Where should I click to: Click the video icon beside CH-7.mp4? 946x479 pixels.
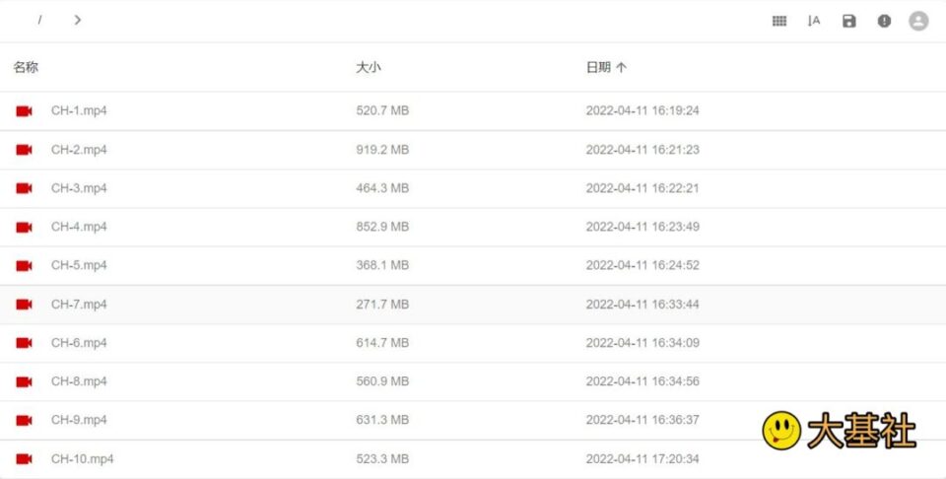click(25, 305)
